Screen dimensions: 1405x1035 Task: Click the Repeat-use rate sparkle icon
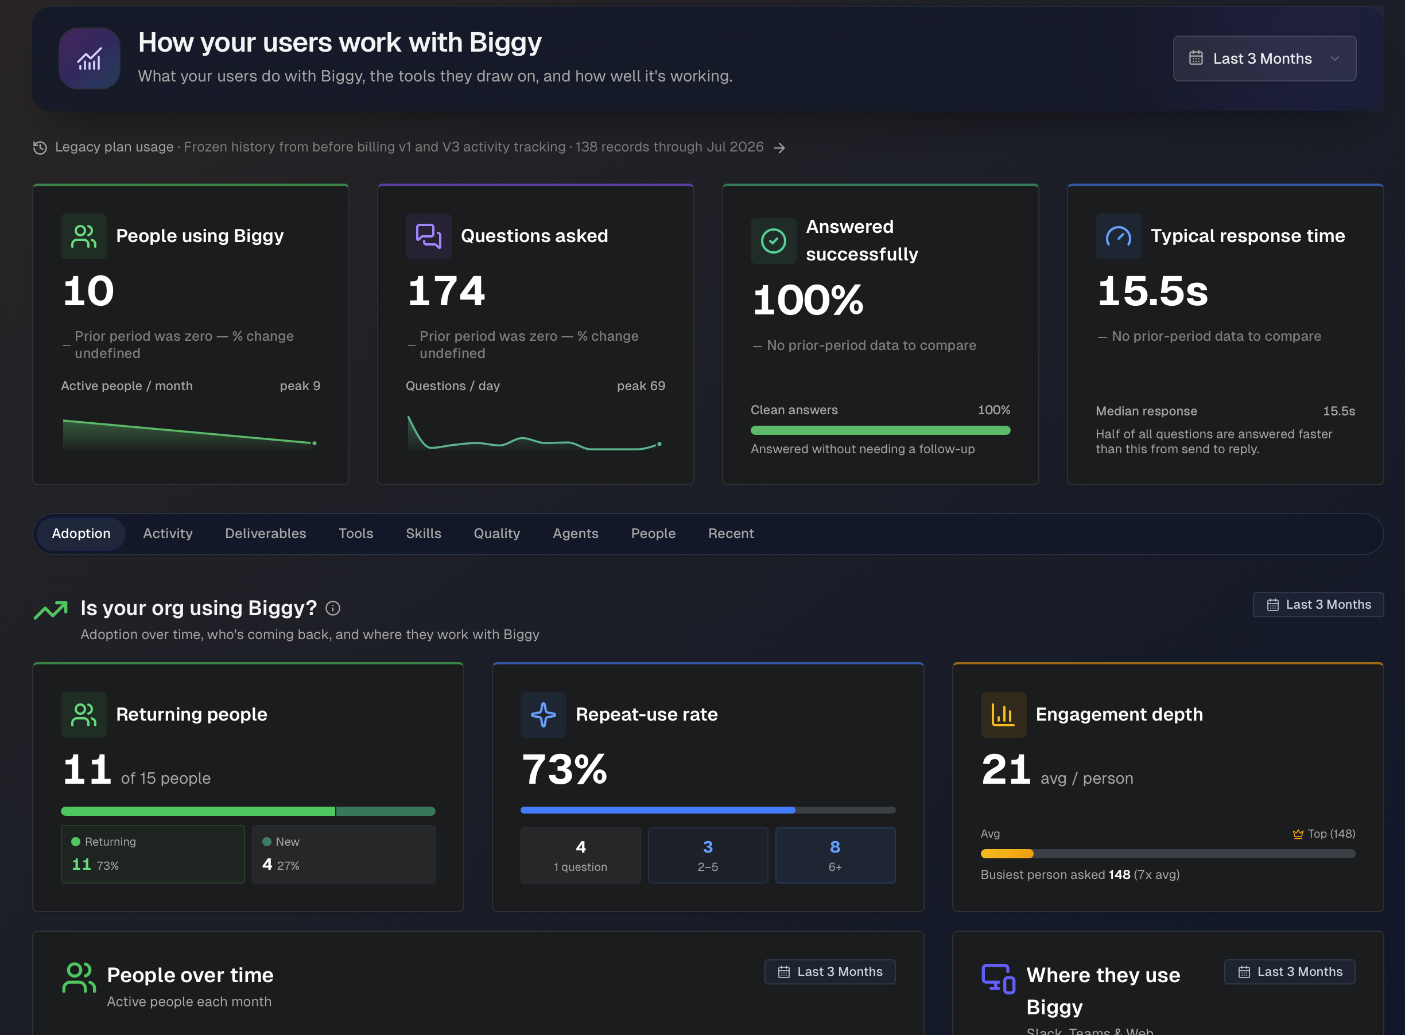pyautogui.click(x=544, y=715)
